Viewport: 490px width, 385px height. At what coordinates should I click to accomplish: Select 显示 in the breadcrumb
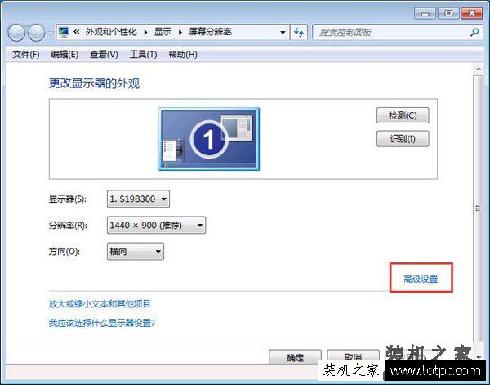163,32
